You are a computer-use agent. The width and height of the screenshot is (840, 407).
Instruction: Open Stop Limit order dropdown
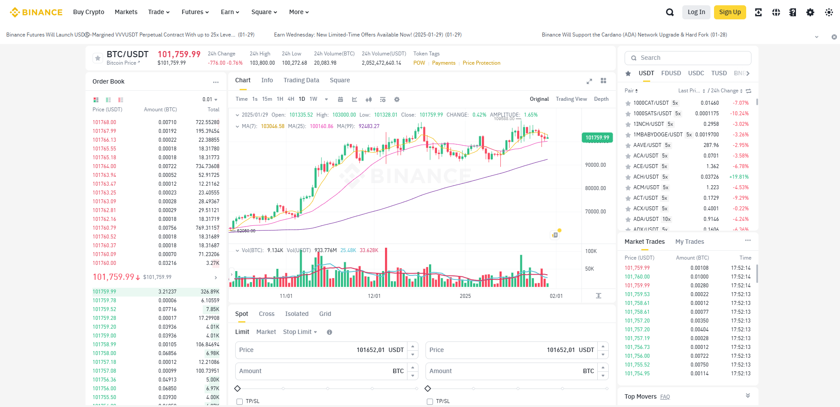pos(300,332)
